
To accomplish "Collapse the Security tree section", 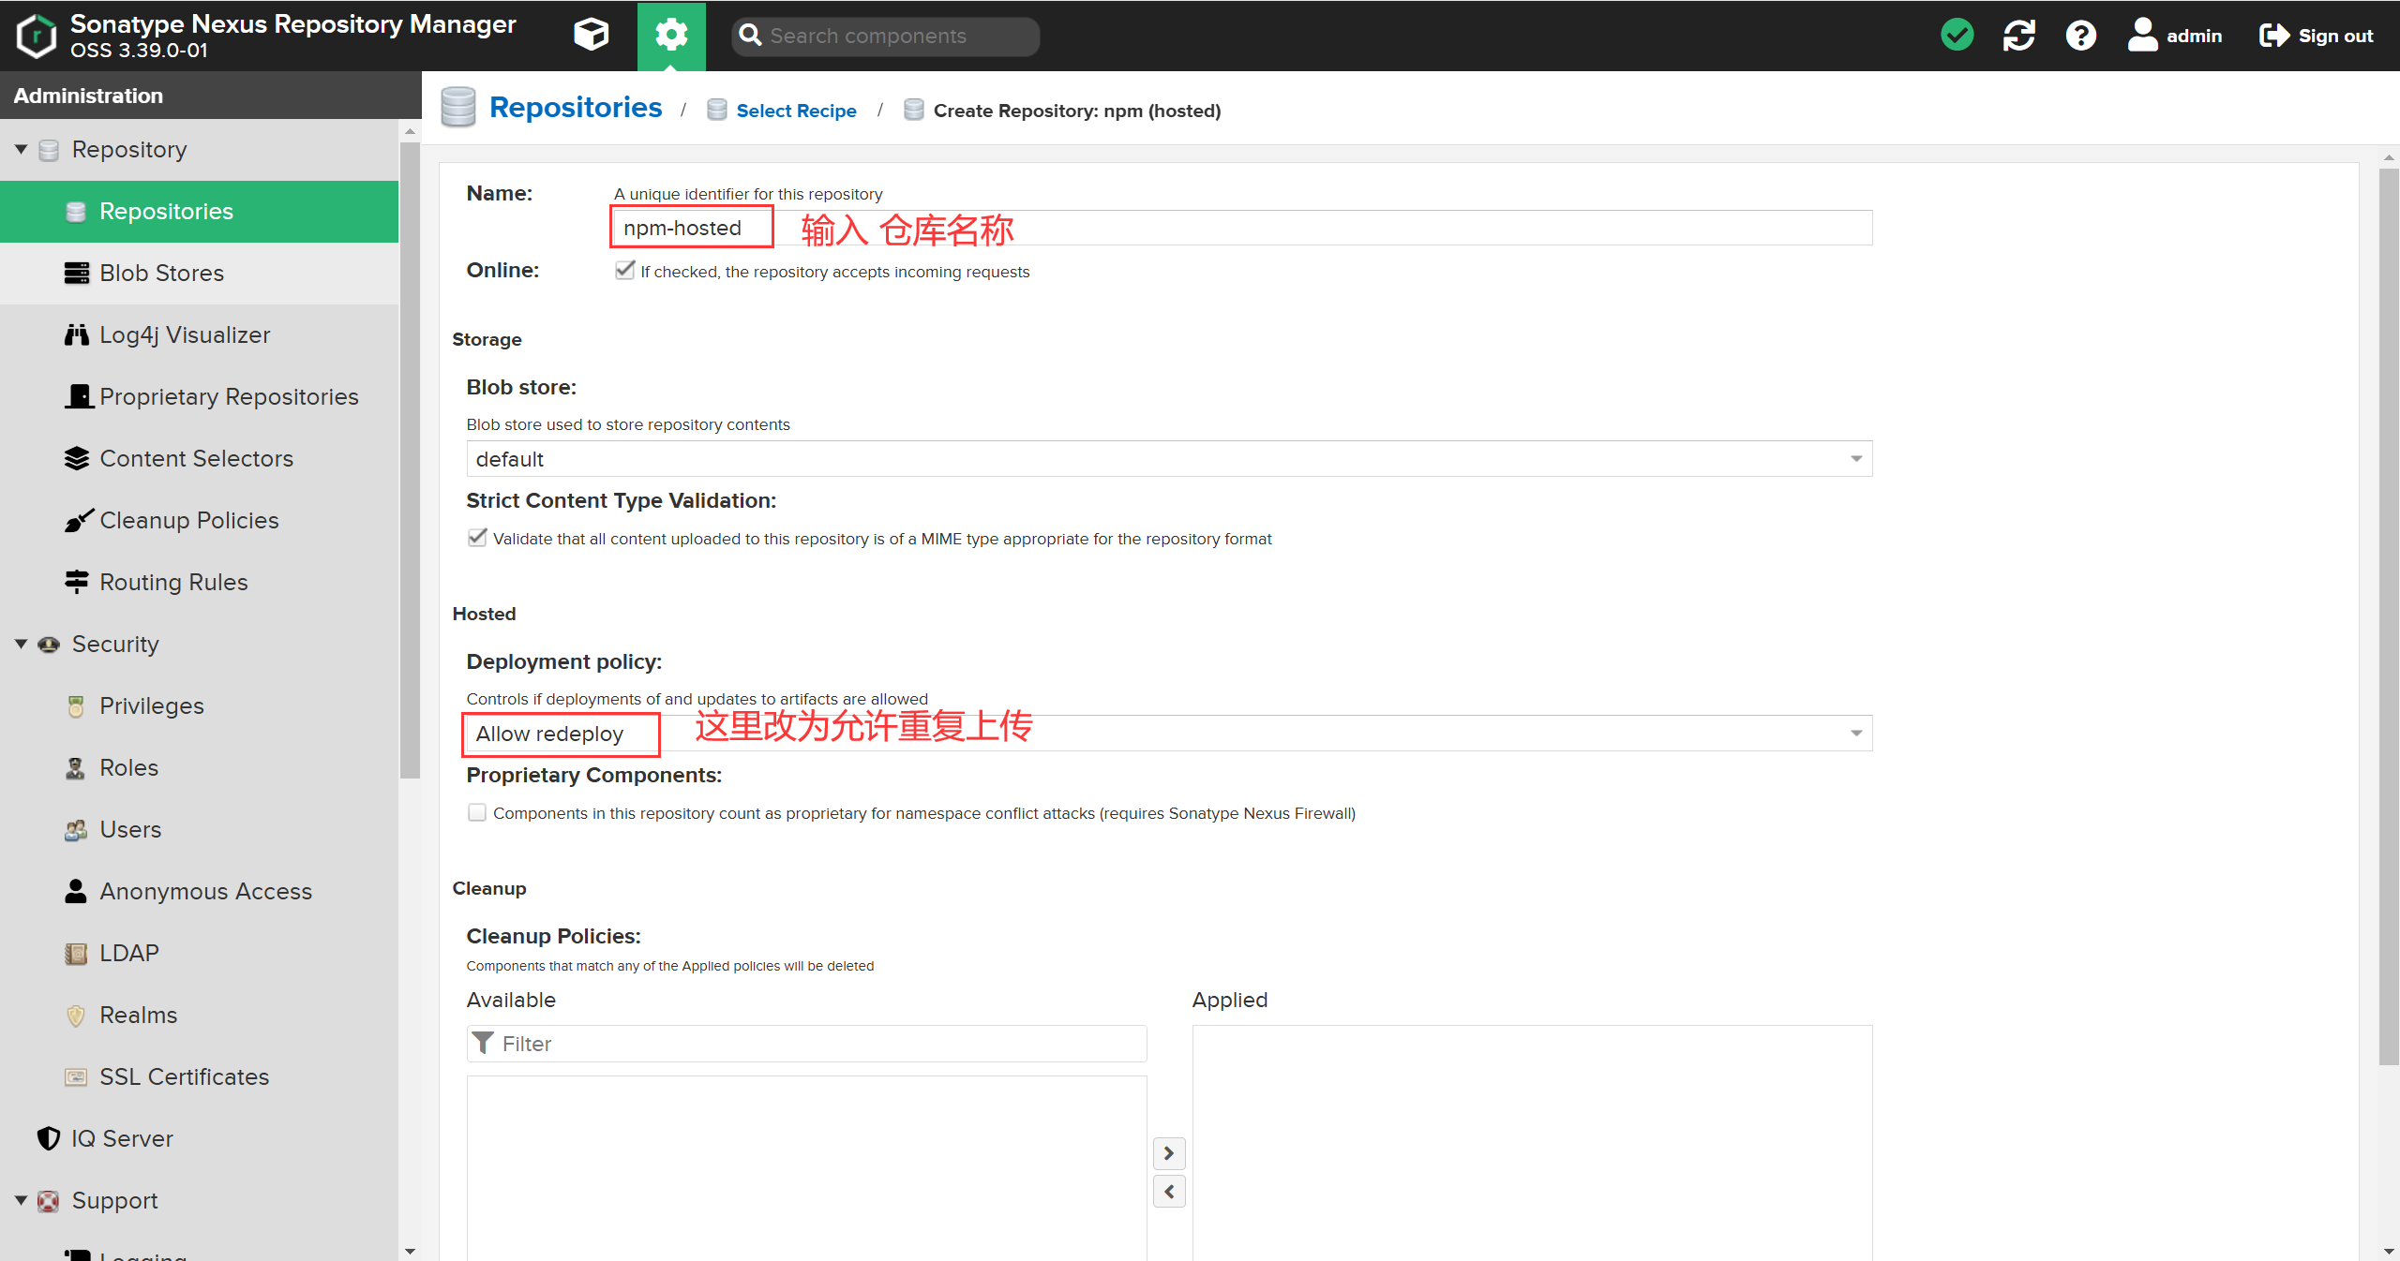I will click(x=21, y=644).
